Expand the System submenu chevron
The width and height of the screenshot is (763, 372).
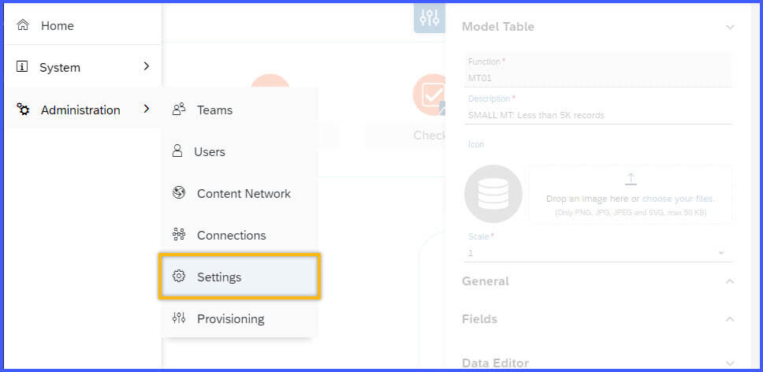tap(147, 66)
